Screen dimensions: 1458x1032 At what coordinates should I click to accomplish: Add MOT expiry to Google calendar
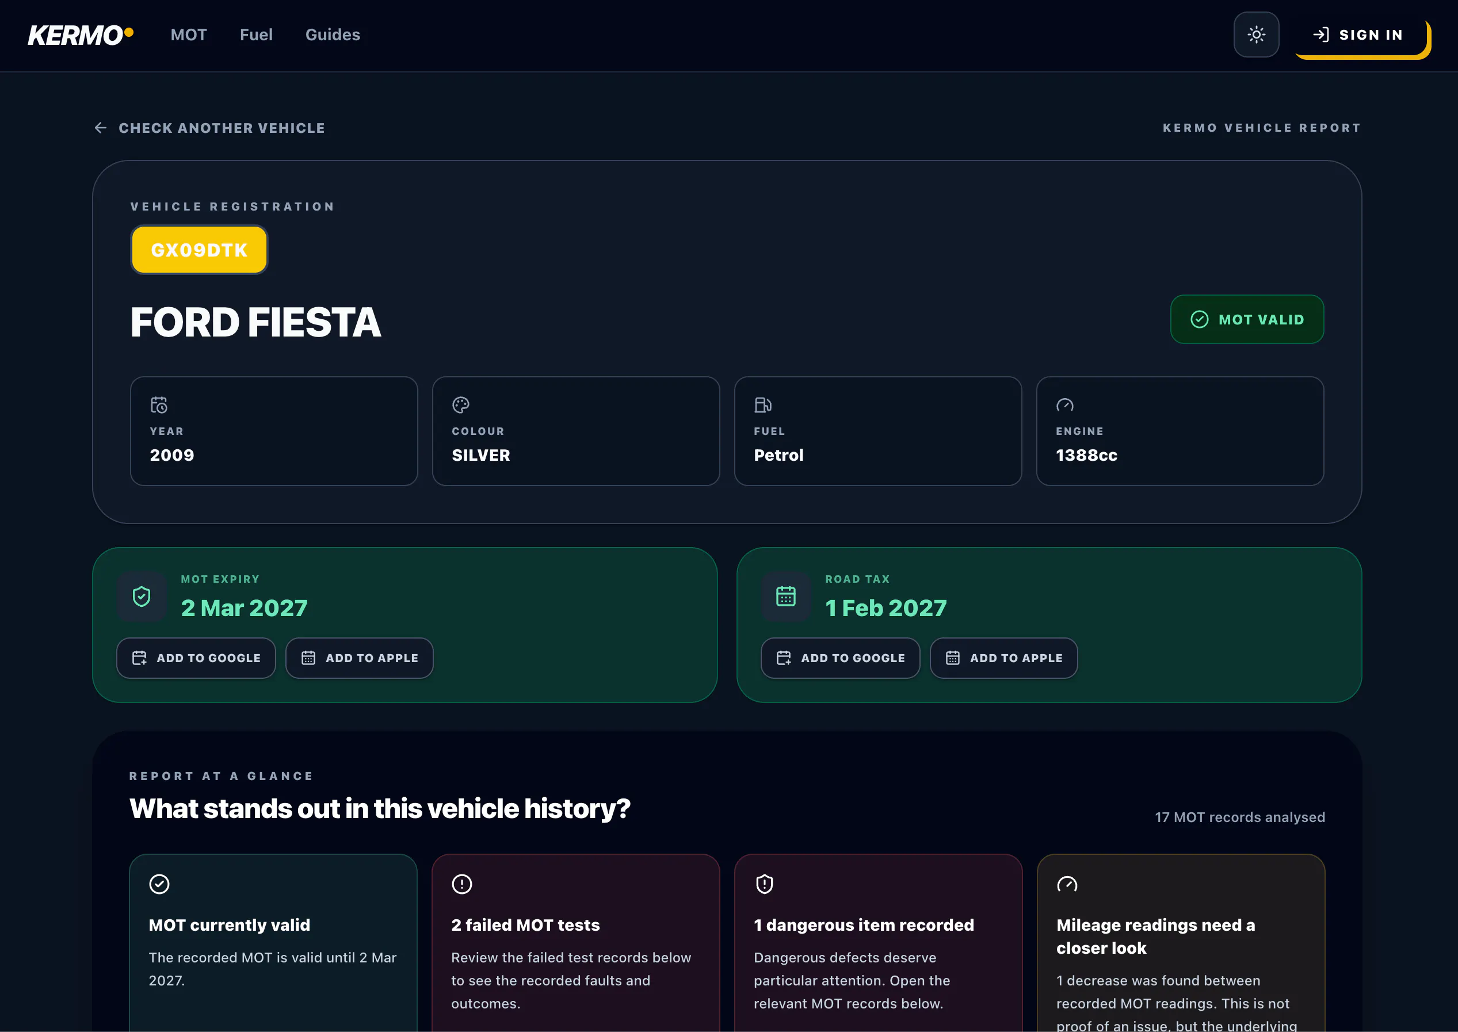pyautogui.click(x=196, y=658)
